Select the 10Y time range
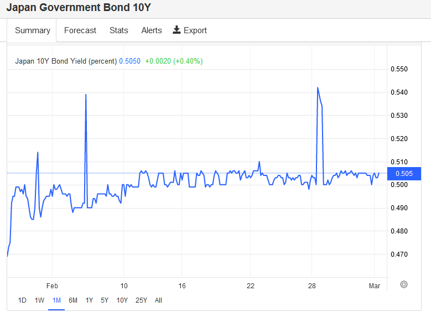This screenshot has width=431, height=317. coord(122,300)
